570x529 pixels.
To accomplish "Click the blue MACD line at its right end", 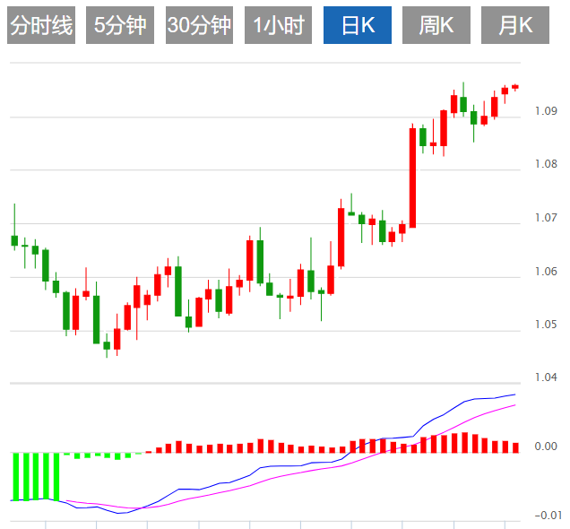I will coord(514,395).
